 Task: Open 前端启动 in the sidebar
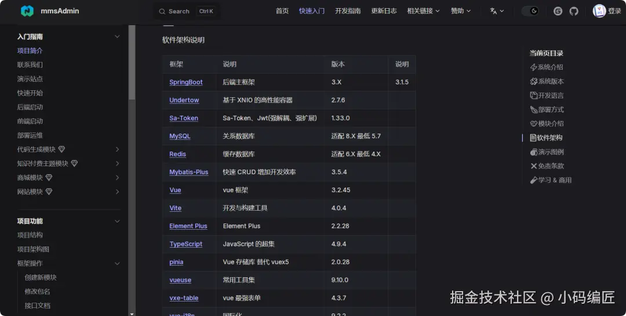click(30, 121)
